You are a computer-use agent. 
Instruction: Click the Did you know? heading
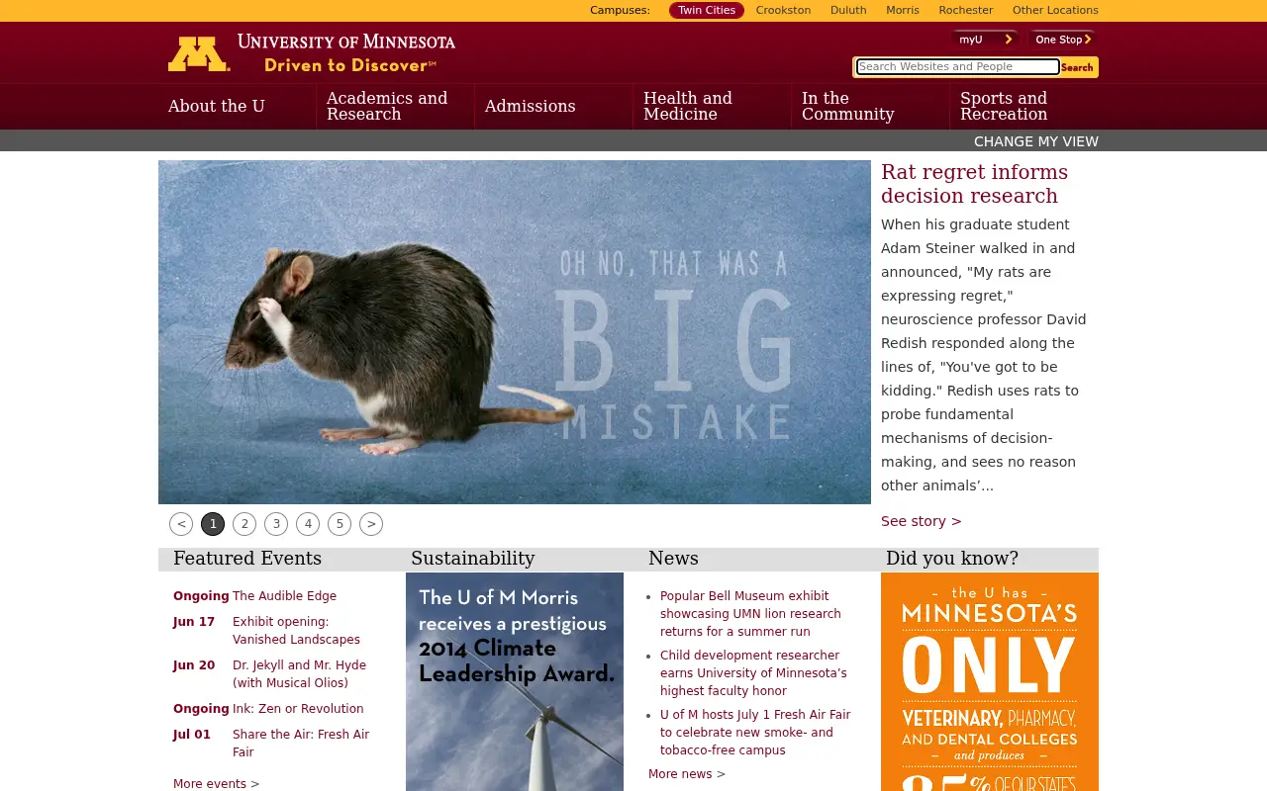(x=952, y=559)
